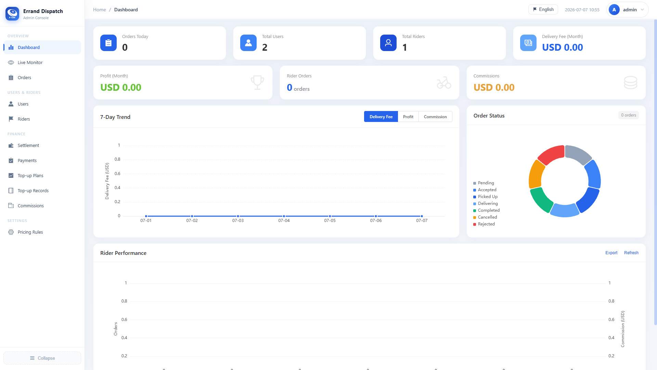Image resolution: width=657 pixels, height=370 pixels.
Task: Click Export link in Rider Performance
Action: coord(611,253)
